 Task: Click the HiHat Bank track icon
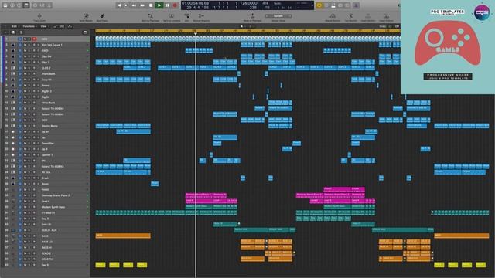(x=13, y=103)
